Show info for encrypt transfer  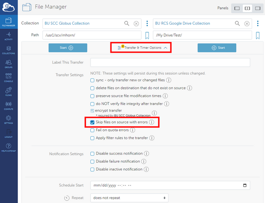(x=154, y=113)
